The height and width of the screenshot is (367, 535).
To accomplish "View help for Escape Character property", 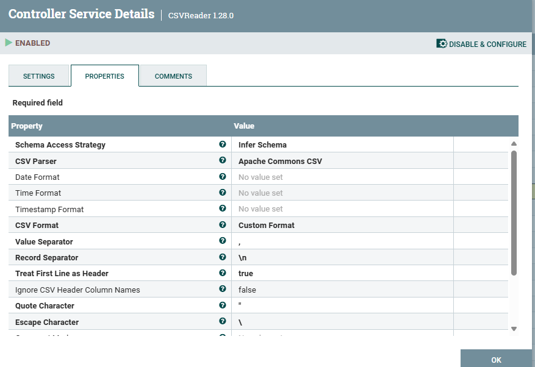I will pyautogui.click(x=223, y=321).
